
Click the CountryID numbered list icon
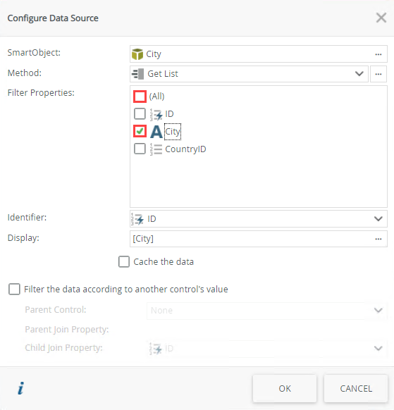(156, 149)
